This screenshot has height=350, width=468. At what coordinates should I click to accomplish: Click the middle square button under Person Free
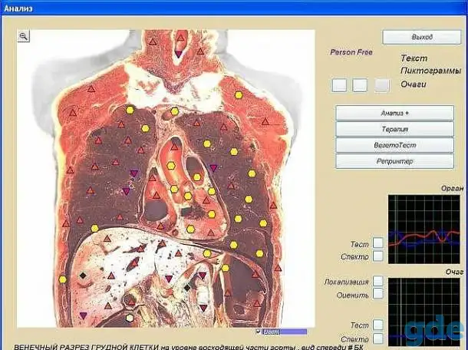360,85
